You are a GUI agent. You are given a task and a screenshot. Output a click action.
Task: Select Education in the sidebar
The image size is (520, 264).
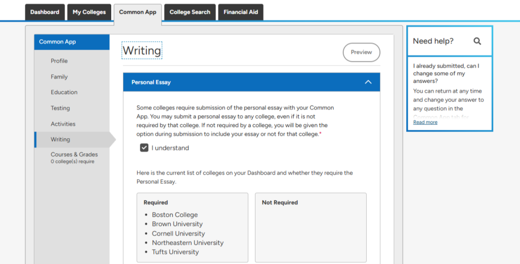click(x=64, y=92)
